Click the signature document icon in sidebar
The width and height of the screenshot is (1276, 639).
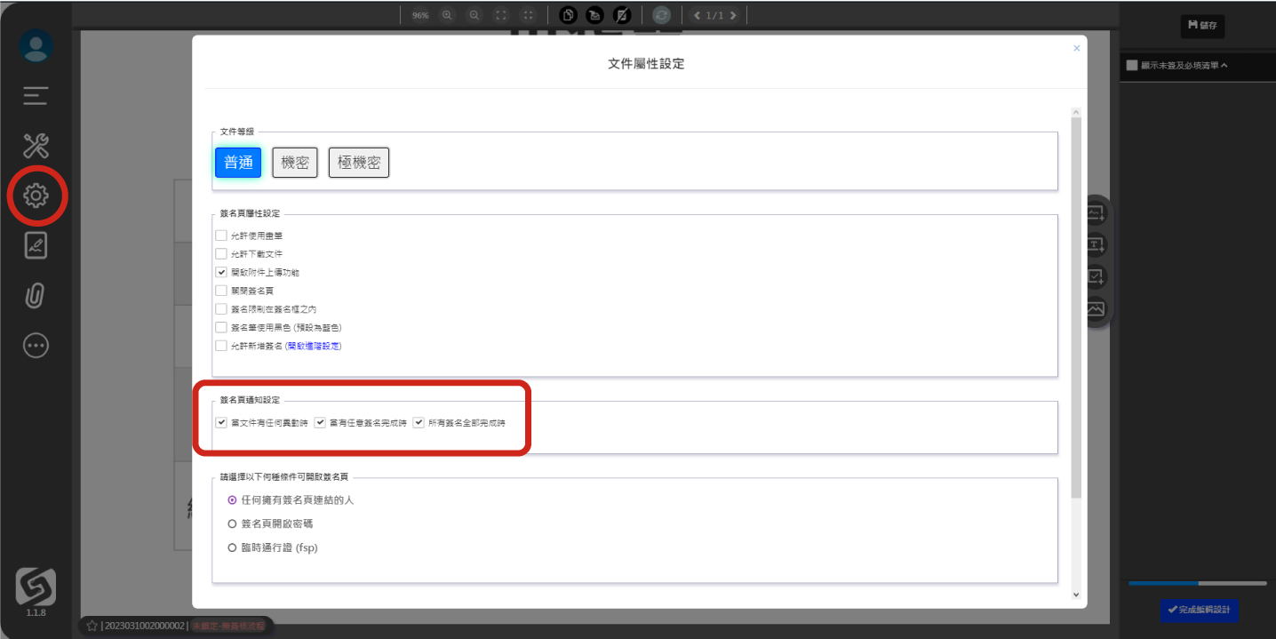click(36, 245)
